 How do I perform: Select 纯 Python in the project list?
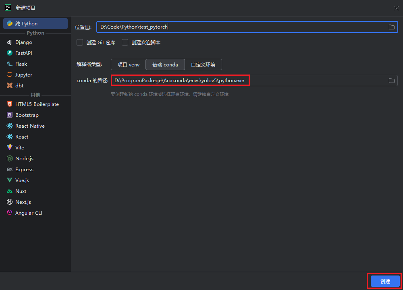point(35,24)
